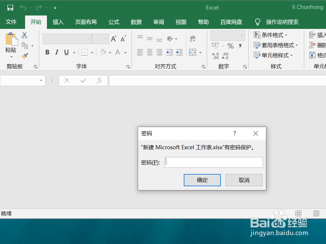This screenshot has width=326, height=244.
Task: Open the 帮助 ribbon tab
Action: [x=203, y=22]
